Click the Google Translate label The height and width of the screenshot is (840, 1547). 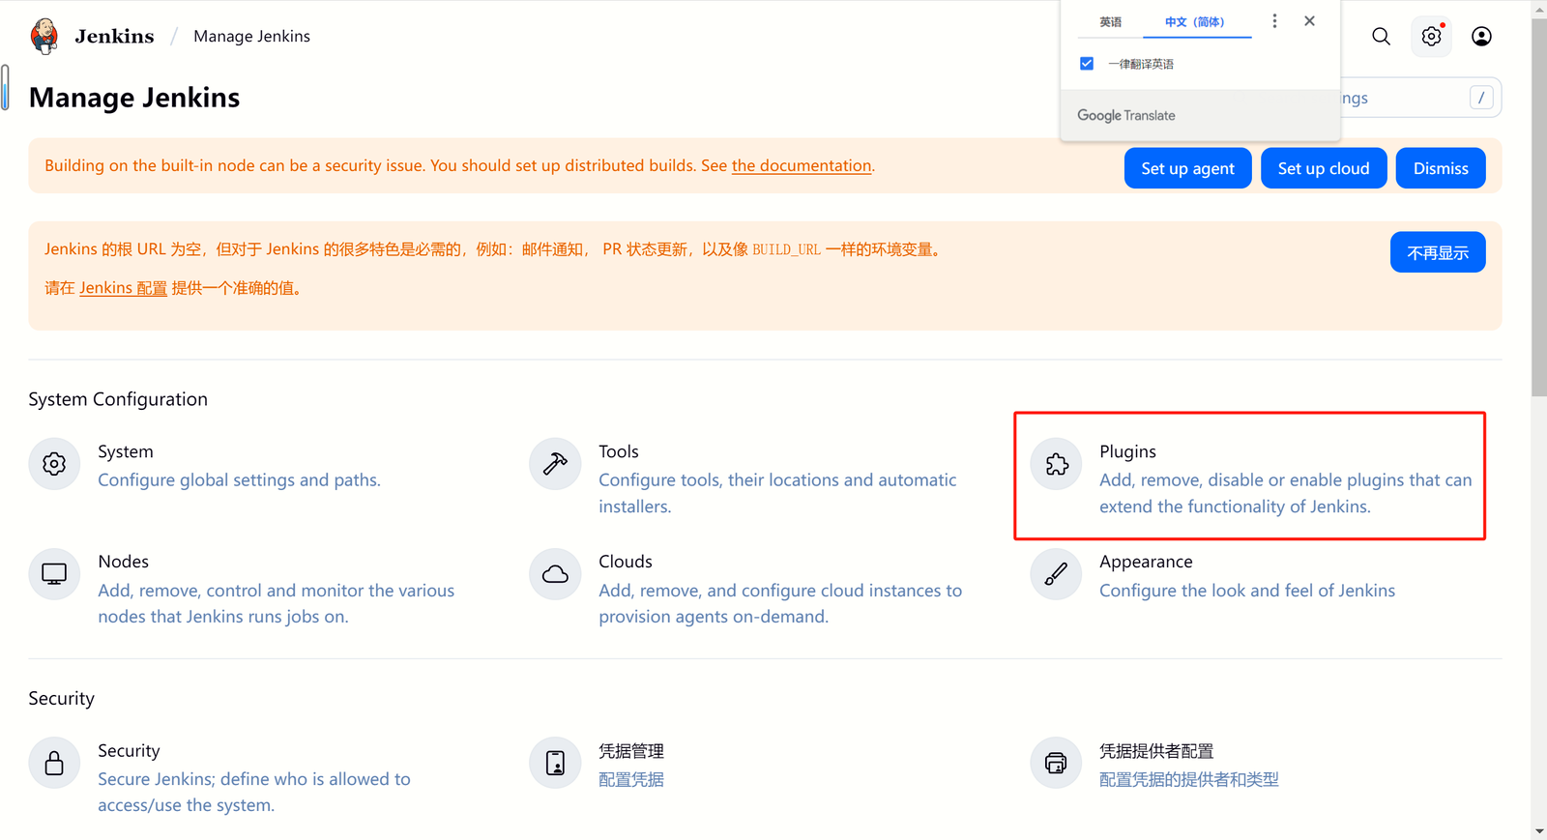(1126, 115)
